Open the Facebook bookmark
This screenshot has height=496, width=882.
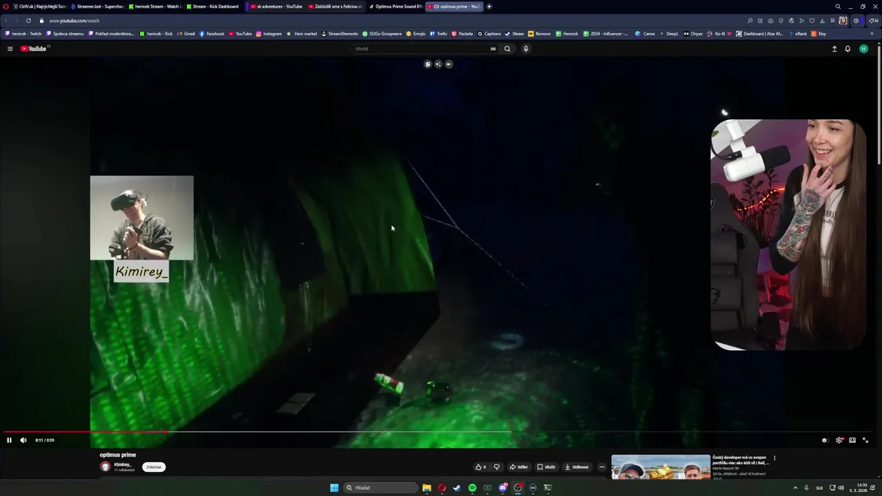(x=212, y=34)
